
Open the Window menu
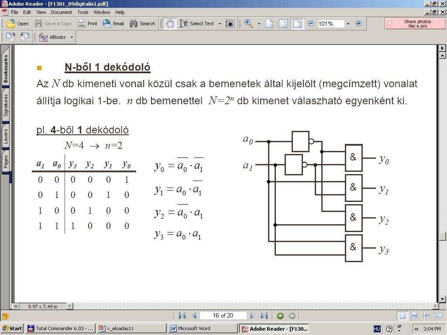102,12
